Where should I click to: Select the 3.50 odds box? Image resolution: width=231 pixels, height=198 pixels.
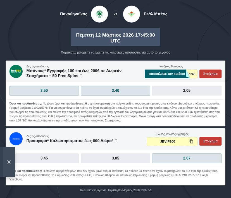point(44,91)
